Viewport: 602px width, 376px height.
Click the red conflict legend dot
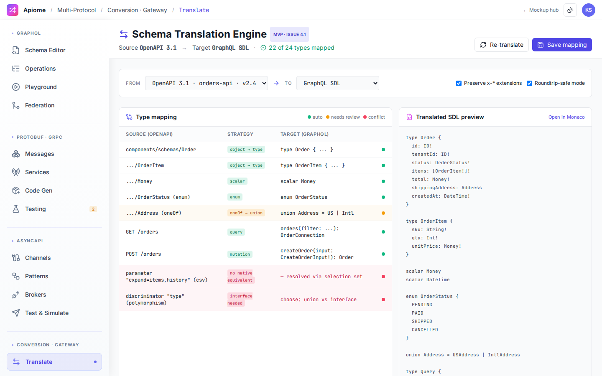(365, 117)
